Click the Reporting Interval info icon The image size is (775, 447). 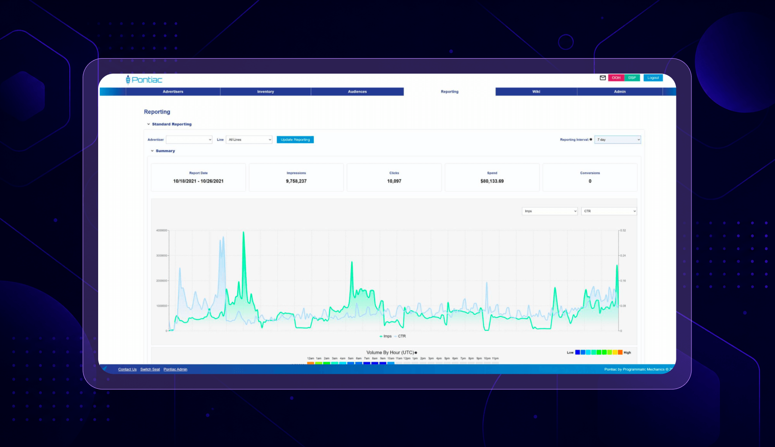pyautogui.click(x=591, y=140)
